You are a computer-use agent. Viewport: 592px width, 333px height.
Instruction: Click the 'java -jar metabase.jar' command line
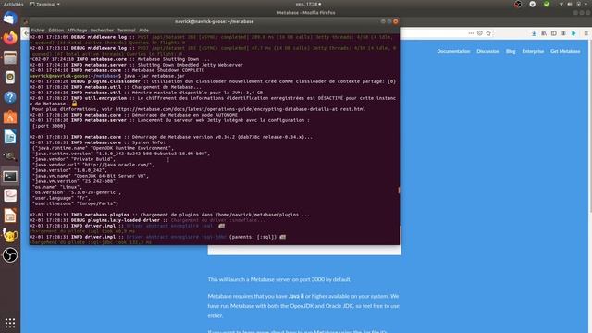pos(154,76)
